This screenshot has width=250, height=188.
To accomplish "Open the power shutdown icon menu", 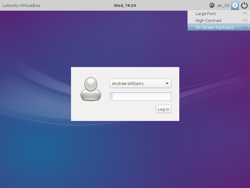I will click(x=244, y=5).
